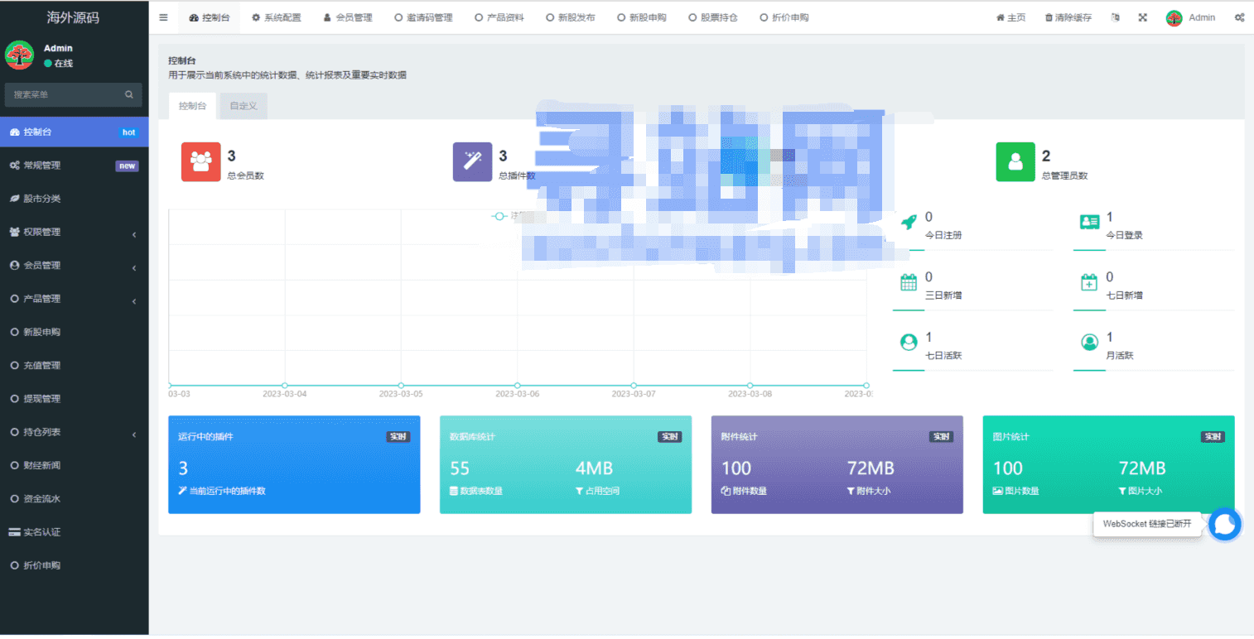The width and height of the screenshot is (1254, 639).
Task: Click the WebSocket 链接已断开 tooltip message
Action: coord(1147,524)
